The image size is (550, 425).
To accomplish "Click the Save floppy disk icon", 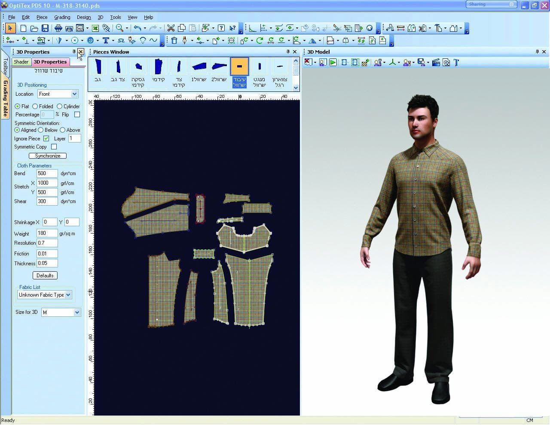I will [x=45, y=28].
